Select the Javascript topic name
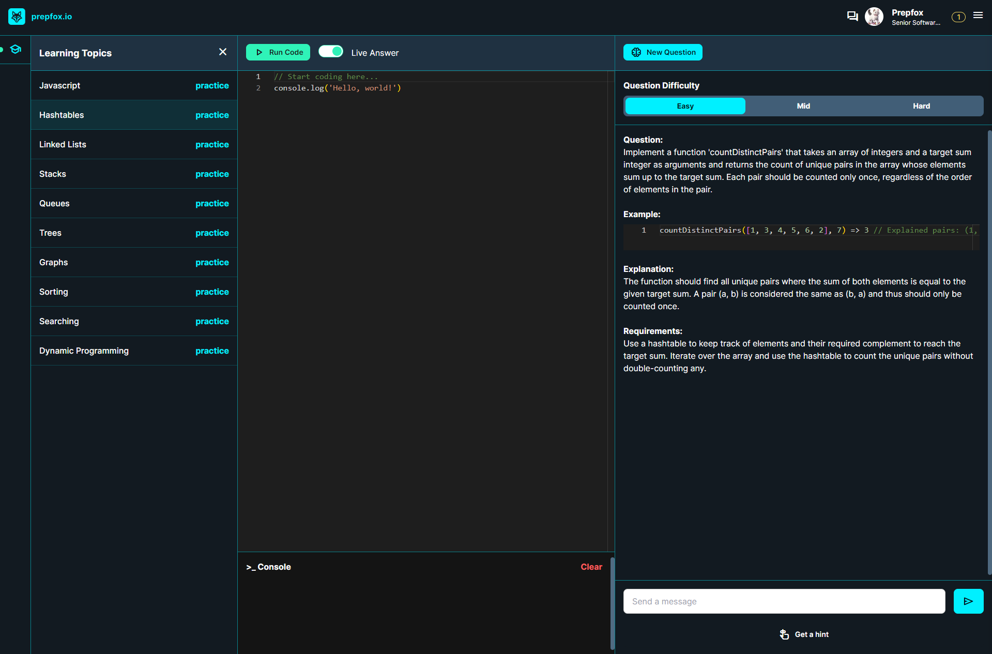992x654 pixels. [x=59, y=86]
